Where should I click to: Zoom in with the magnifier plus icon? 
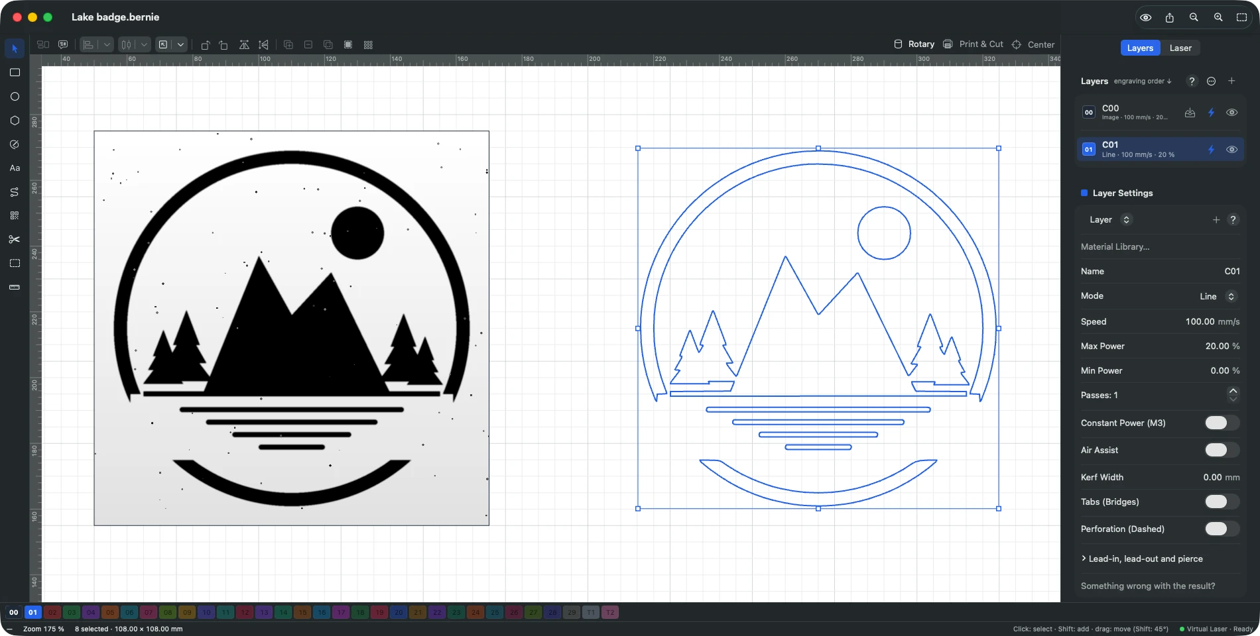coord(1218,17)
